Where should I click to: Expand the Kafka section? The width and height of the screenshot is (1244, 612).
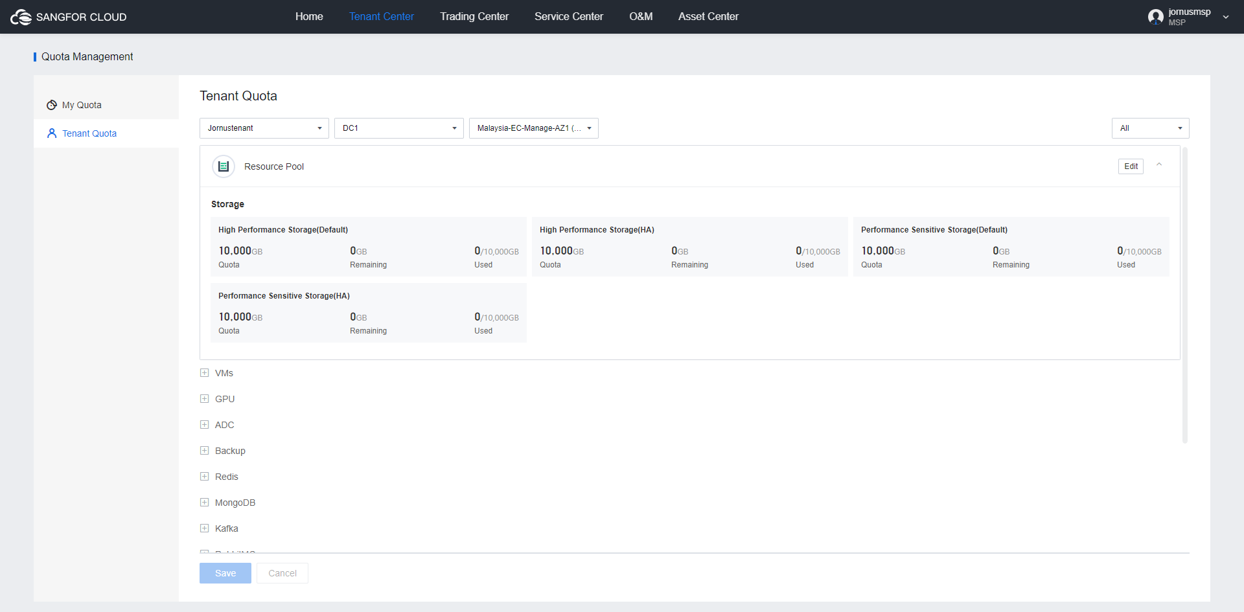point(205,528)
